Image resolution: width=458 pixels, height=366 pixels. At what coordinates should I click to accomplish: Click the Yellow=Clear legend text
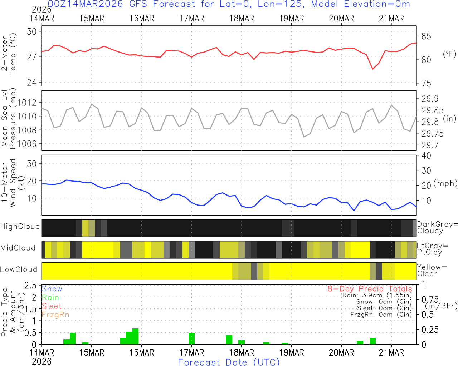point(429,271)
